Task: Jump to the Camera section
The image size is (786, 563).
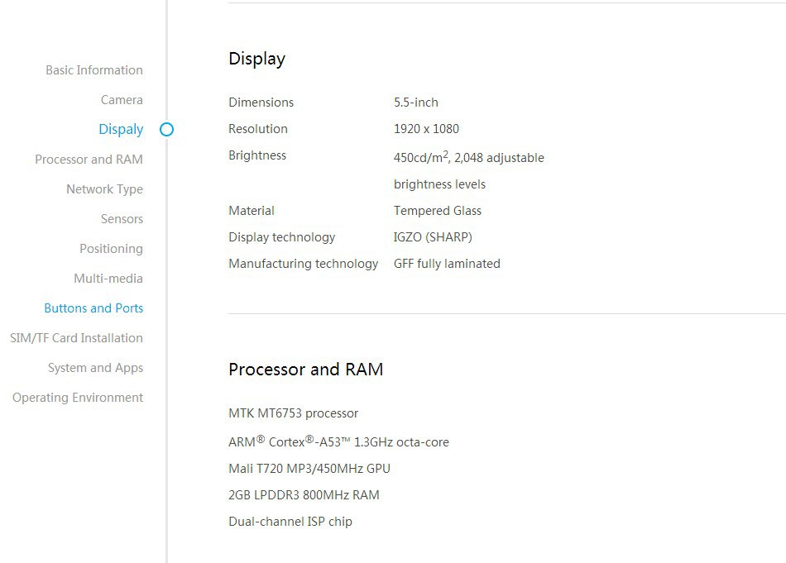Action: [x=122, y=100]
